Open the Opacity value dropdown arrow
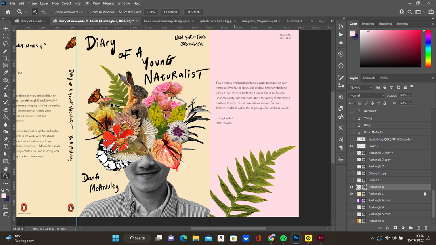This screenshot has width=436, height=245. [x=410, y=95]
